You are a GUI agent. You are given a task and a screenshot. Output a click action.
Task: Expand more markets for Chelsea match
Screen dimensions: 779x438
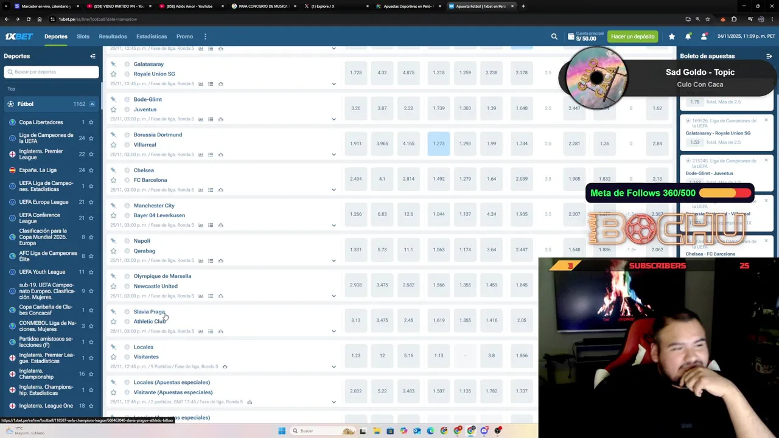point(334,190)
